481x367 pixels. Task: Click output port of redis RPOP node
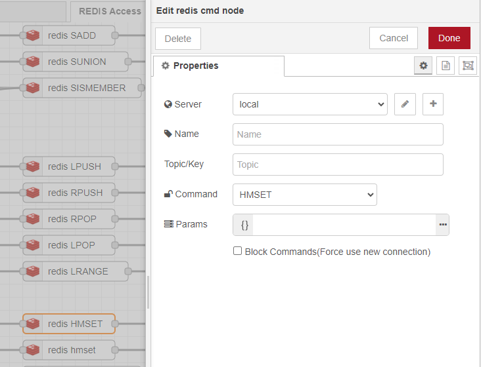[115, 219]
